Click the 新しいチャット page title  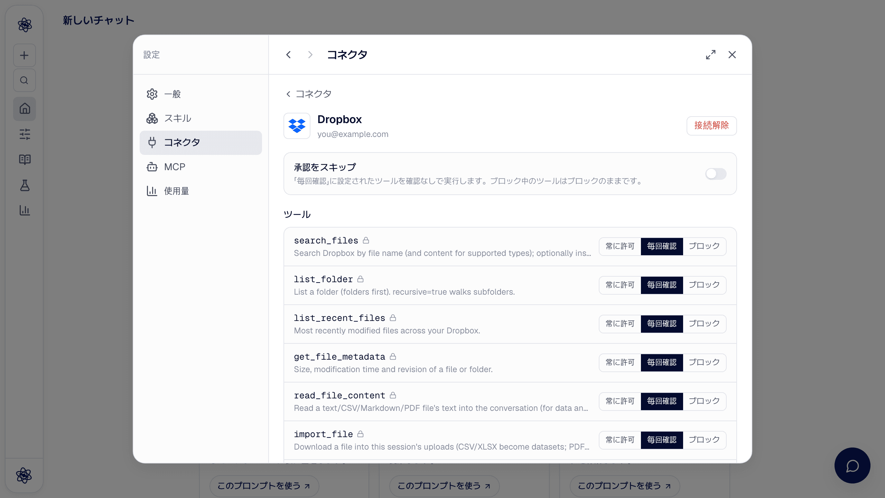tap(99, 20)
